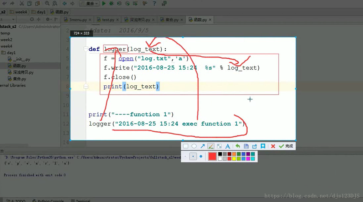Pick the black color swatch
This screenshot has width=363, height=202.
tap(220, 154)
